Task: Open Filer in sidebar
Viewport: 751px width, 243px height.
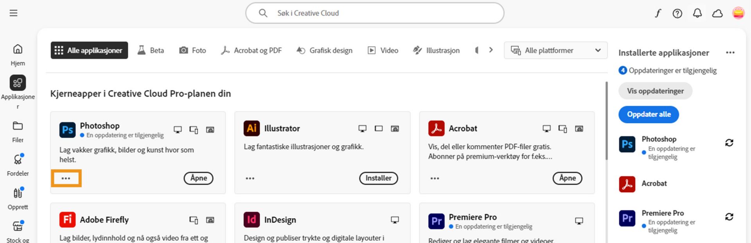Action: tap(18, 132)
